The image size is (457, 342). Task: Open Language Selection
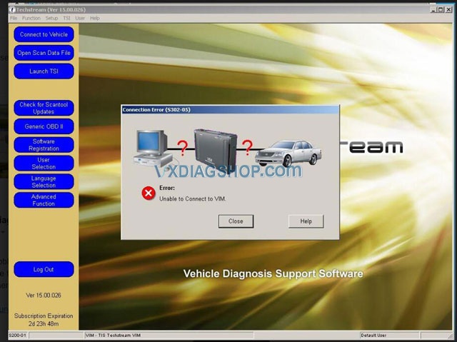44,182
